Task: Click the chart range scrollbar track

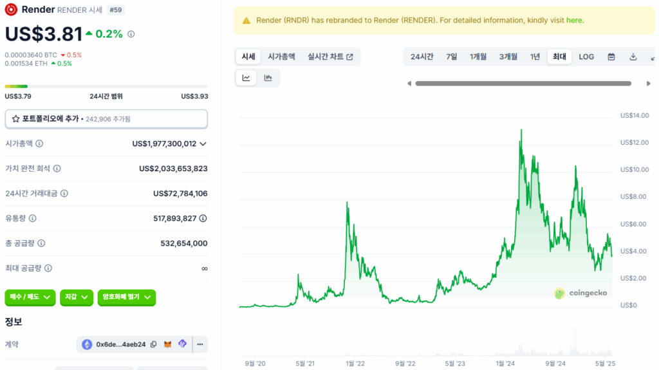Action: click(523, 84)
